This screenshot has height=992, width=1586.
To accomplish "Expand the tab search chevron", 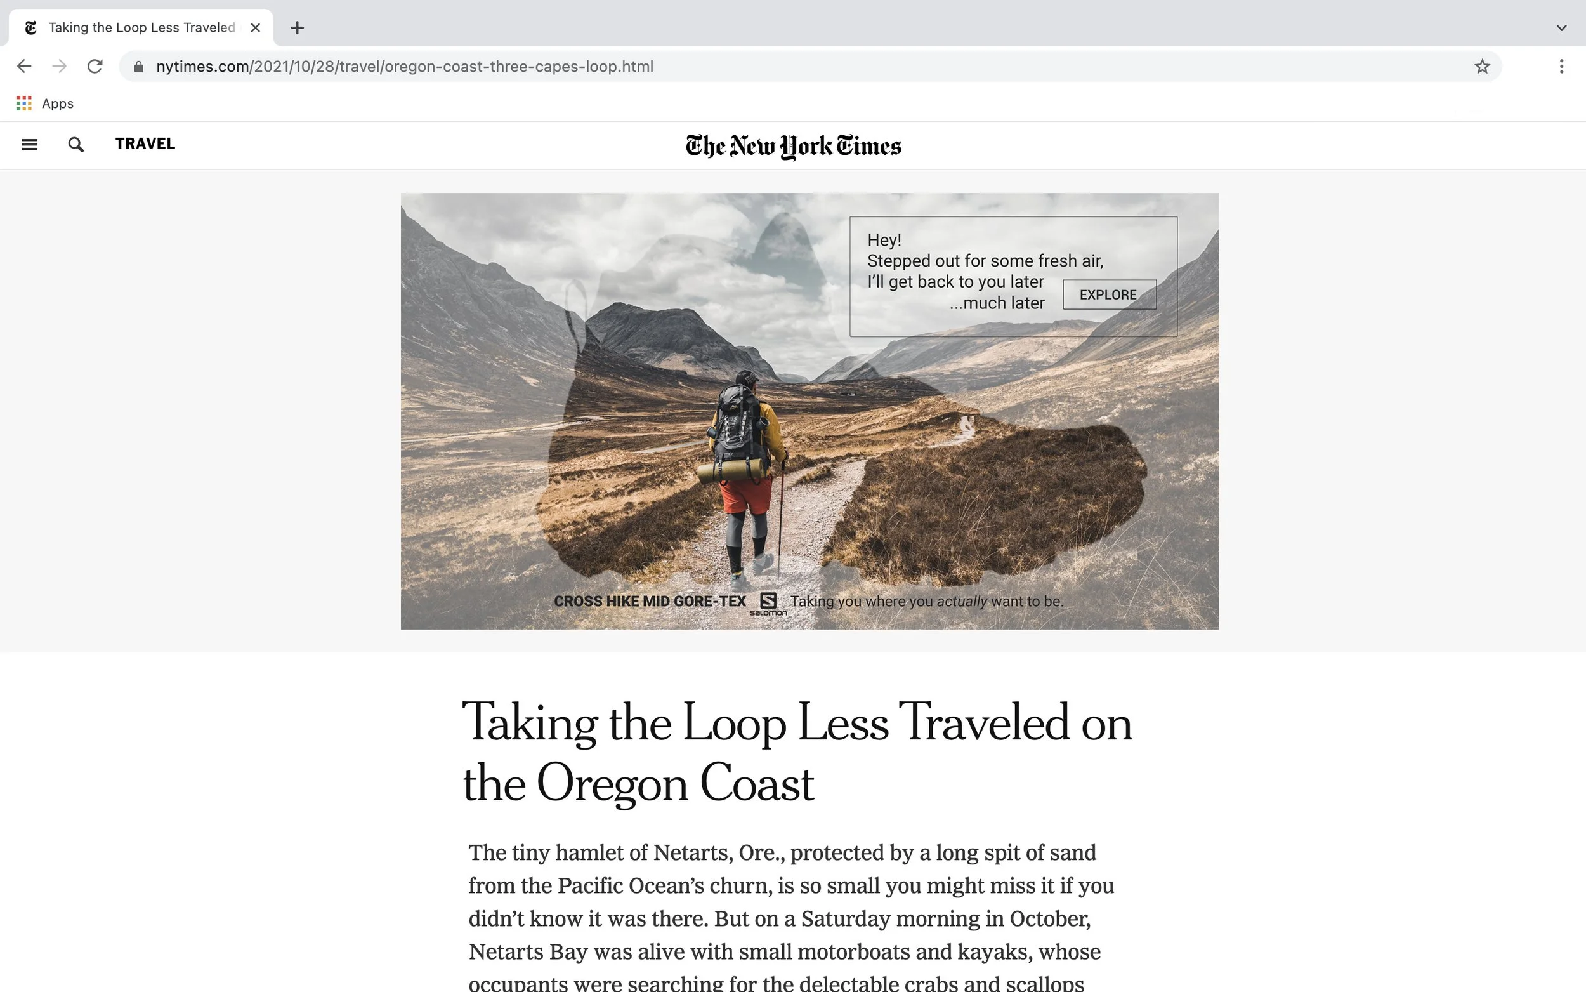I will 1561,27.
